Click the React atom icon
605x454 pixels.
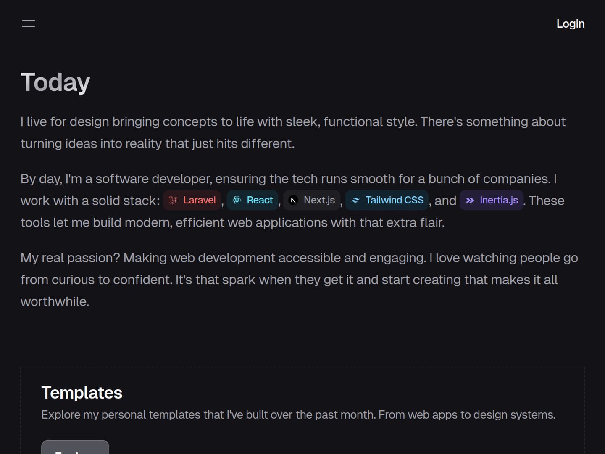[x=237, y=201]
